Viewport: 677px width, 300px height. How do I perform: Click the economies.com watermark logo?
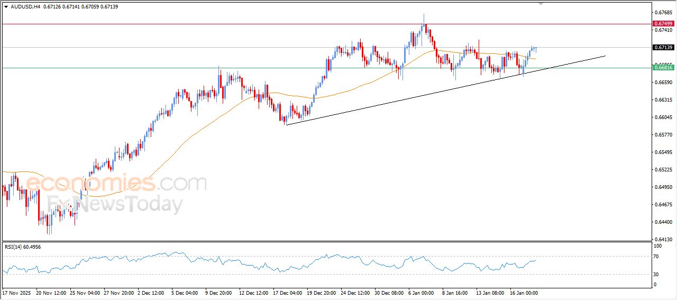point(116,184)
